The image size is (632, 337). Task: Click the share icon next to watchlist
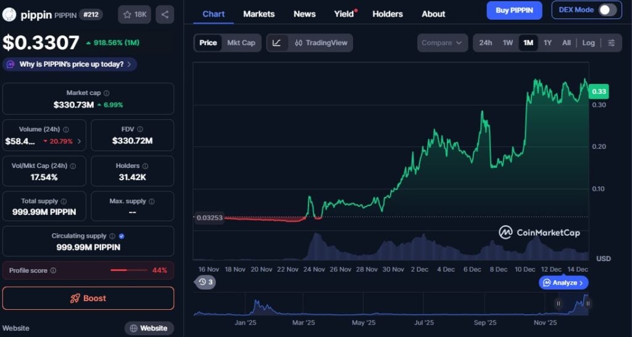165,14
